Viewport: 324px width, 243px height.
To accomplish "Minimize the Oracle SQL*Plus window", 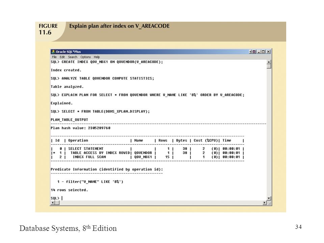I will coord(259,52).
